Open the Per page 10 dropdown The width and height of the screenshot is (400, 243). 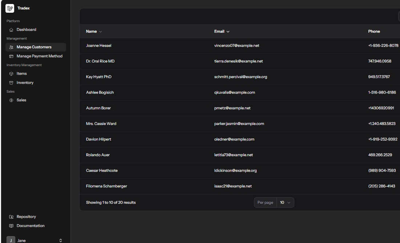coord(285,202)
